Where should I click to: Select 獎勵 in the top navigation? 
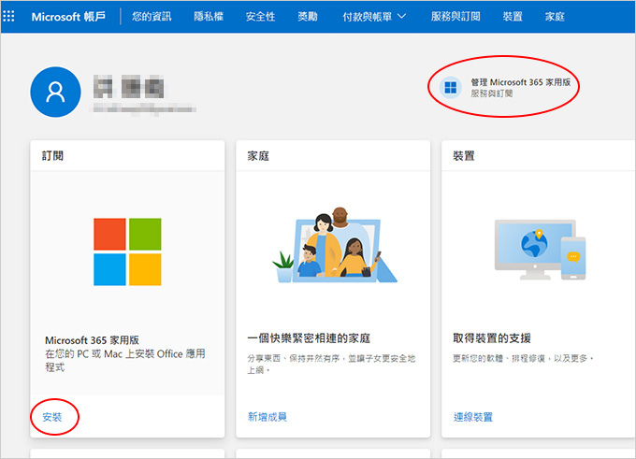(x=308, y=17)
